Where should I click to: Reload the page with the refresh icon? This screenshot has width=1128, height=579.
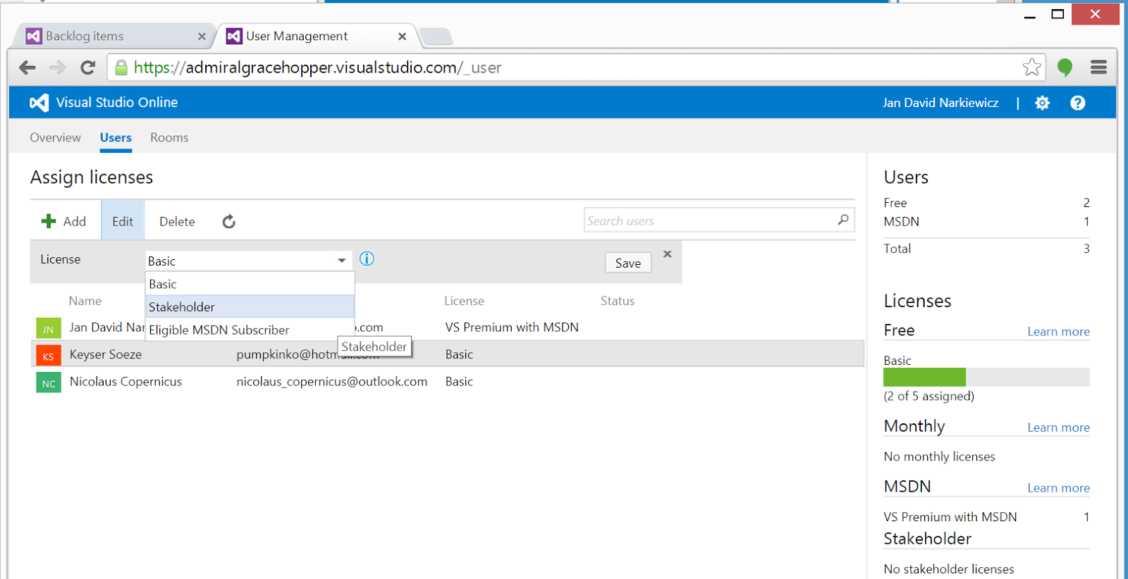pos(87,68)
